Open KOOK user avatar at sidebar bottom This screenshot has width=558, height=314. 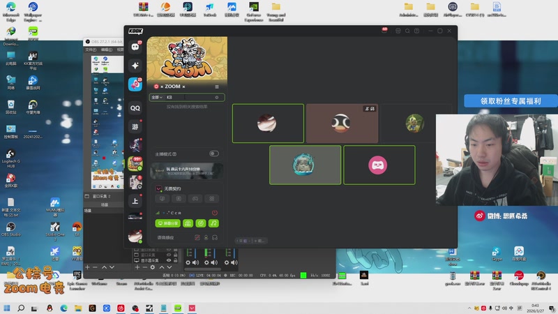coord(135,237)
